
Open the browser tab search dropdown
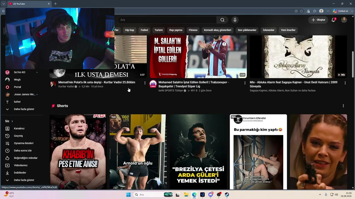coord(4,4)
